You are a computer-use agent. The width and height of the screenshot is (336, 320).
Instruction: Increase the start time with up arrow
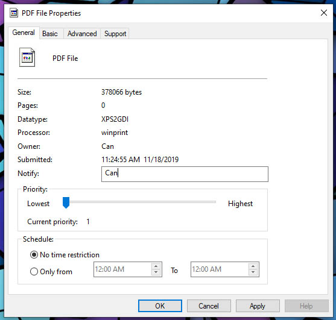(x=156, y=266)
